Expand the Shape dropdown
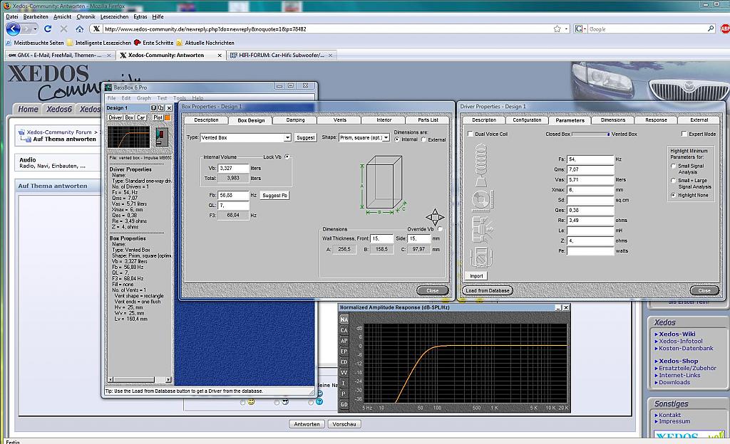 click(x=386, y=137)
